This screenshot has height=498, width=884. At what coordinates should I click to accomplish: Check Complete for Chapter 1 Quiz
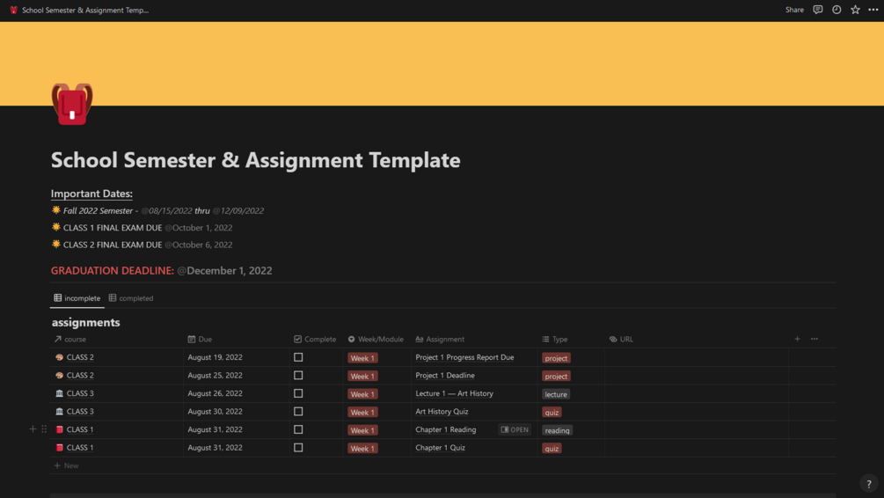298,447
